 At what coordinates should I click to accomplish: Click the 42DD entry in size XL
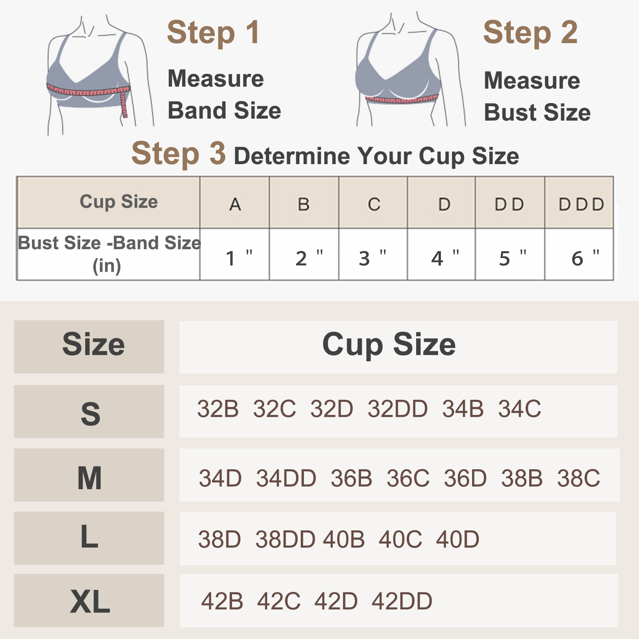[402, 601]
